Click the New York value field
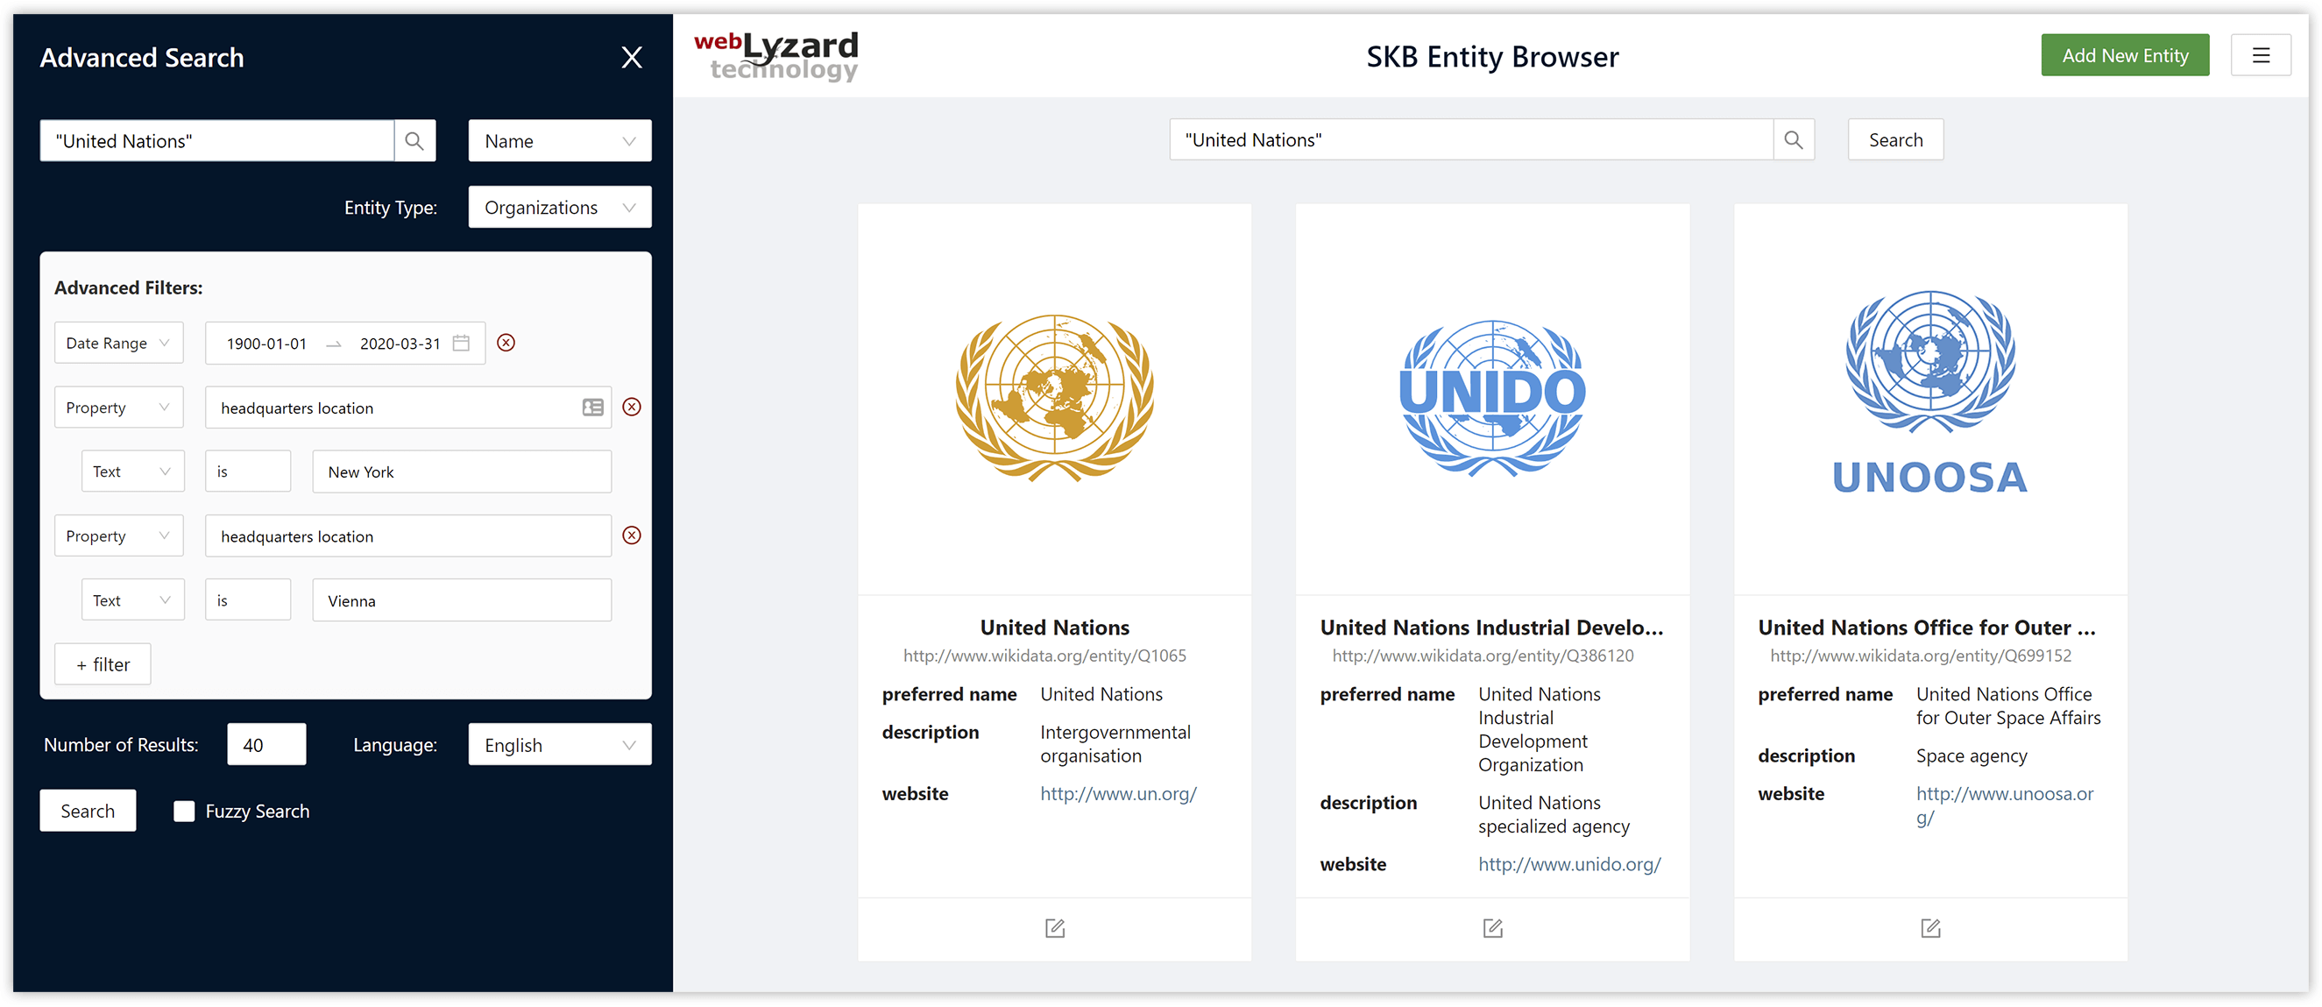Viewport: 2322px width, 1007px height. pos(462,472)
